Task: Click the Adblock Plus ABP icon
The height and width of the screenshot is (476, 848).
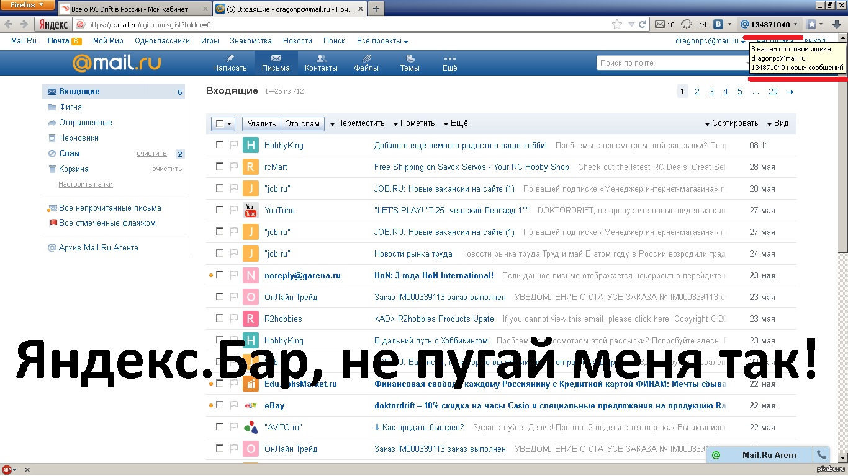Action: pyautogui.click(x=7, y=470)
